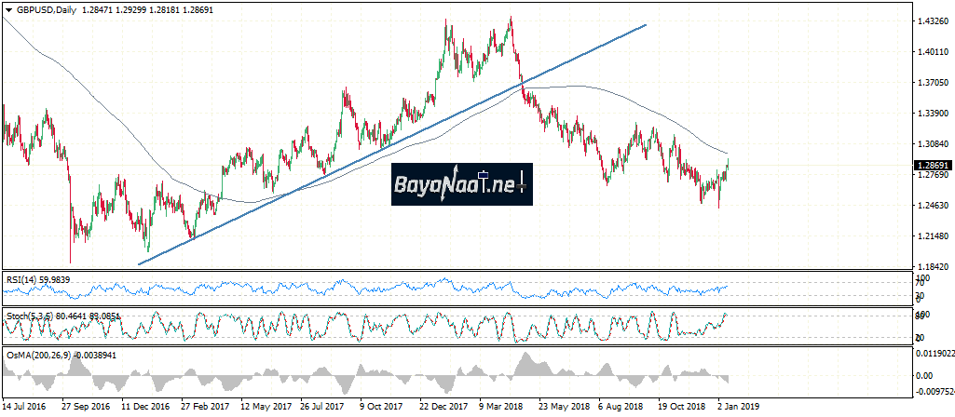Viewport: 955px width, 417px height.
Task: Click the 1.21480 price axis label
Action: point(935,236)
